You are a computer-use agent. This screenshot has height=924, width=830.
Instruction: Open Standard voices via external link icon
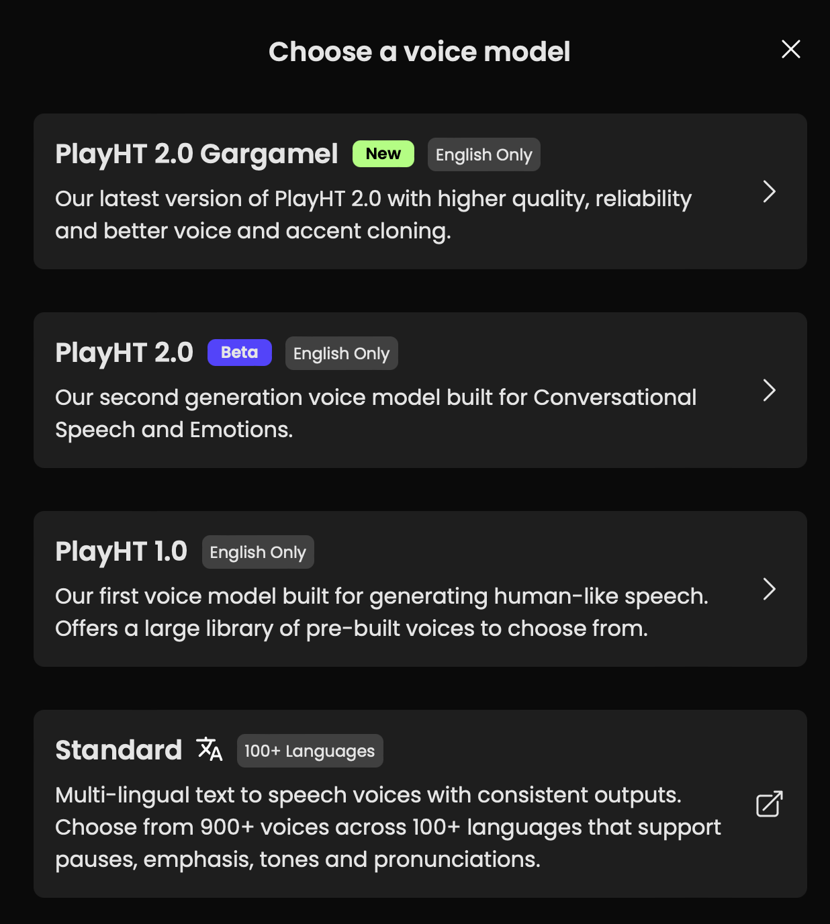click(x=769, y=804)
